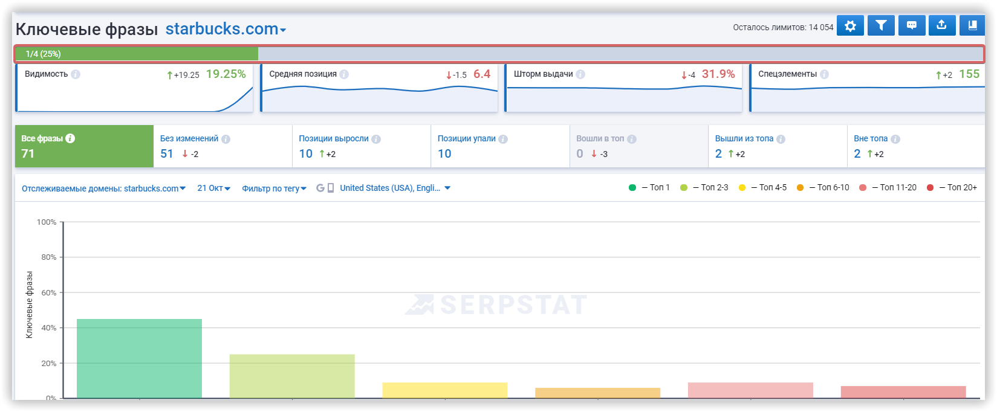
Task: Click info icon beside Вошли в топ
Action: click(x=632, y=139)
